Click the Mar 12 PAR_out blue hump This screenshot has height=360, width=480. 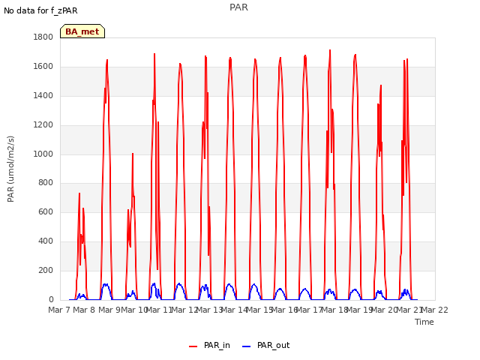(x=179, y=285)
